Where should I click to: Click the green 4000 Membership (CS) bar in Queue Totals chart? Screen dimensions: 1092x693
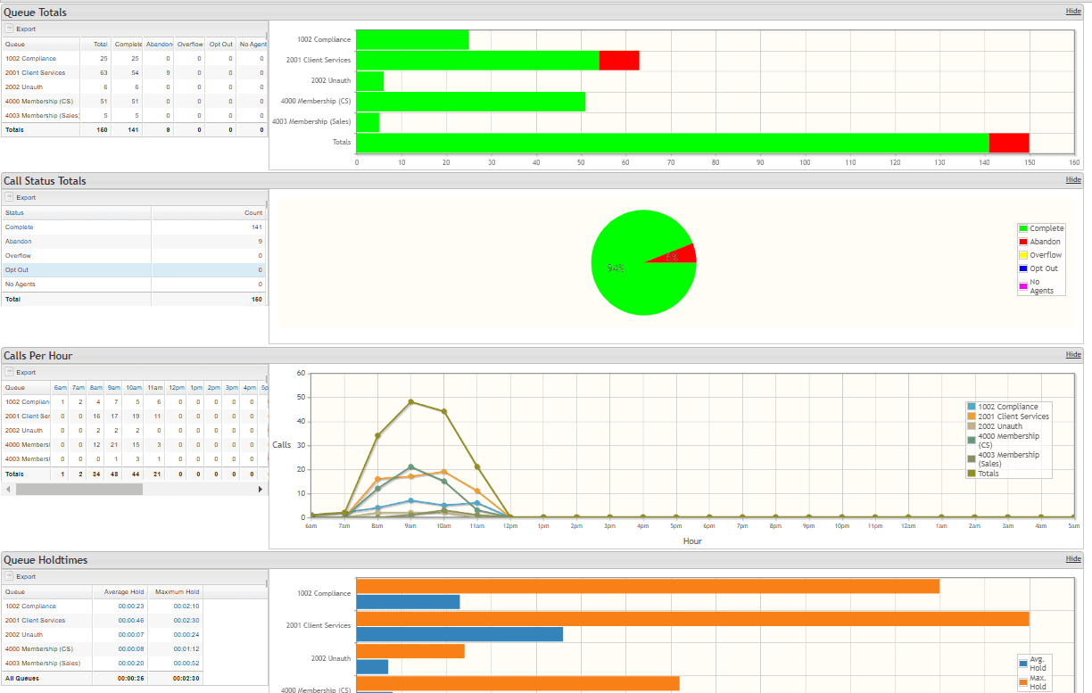tap(471, 102)
